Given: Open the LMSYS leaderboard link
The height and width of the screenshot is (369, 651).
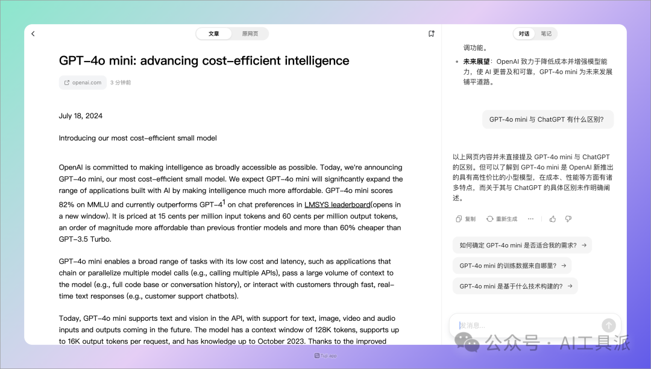Looking at the screenshot, I should click(x=337, y=204).
